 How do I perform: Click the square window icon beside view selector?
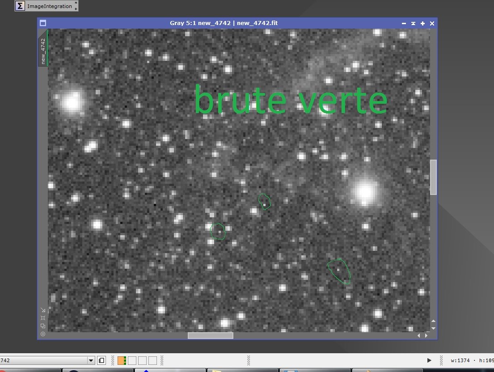pos(101,360)
